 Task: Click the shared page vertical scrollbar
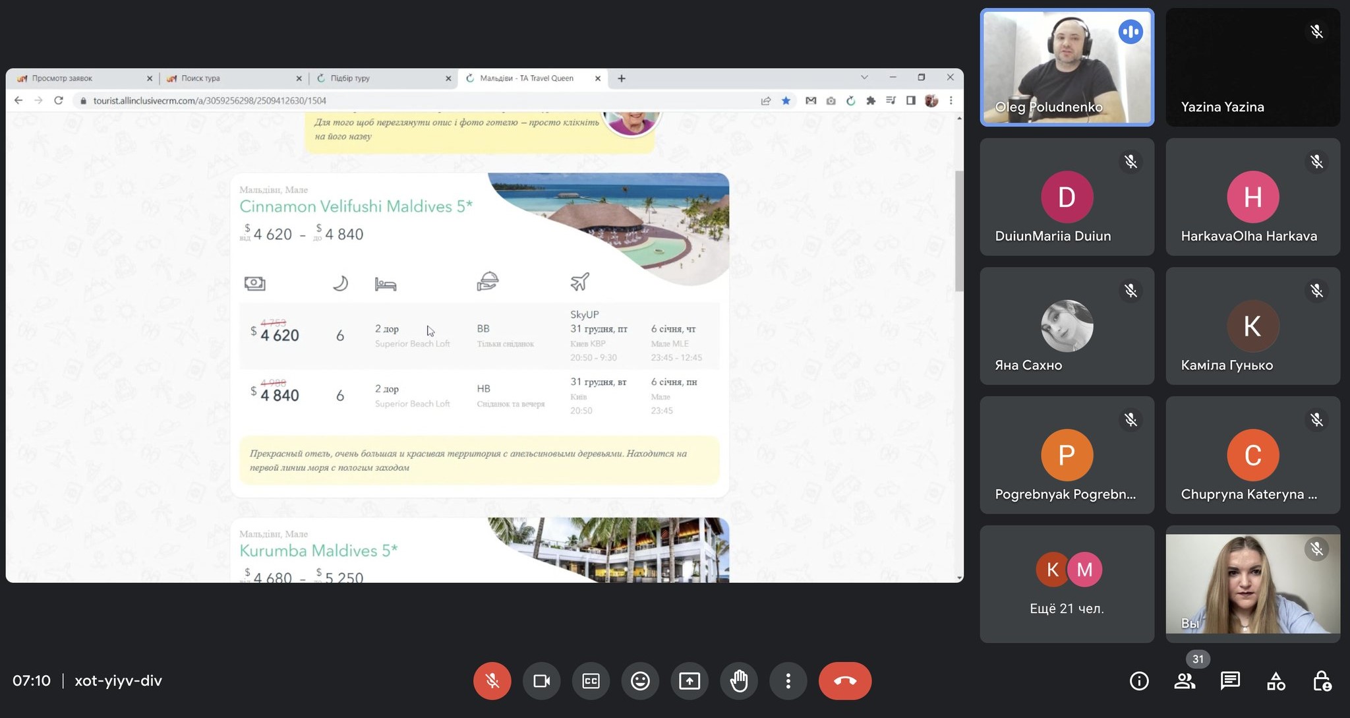(959, 231)
